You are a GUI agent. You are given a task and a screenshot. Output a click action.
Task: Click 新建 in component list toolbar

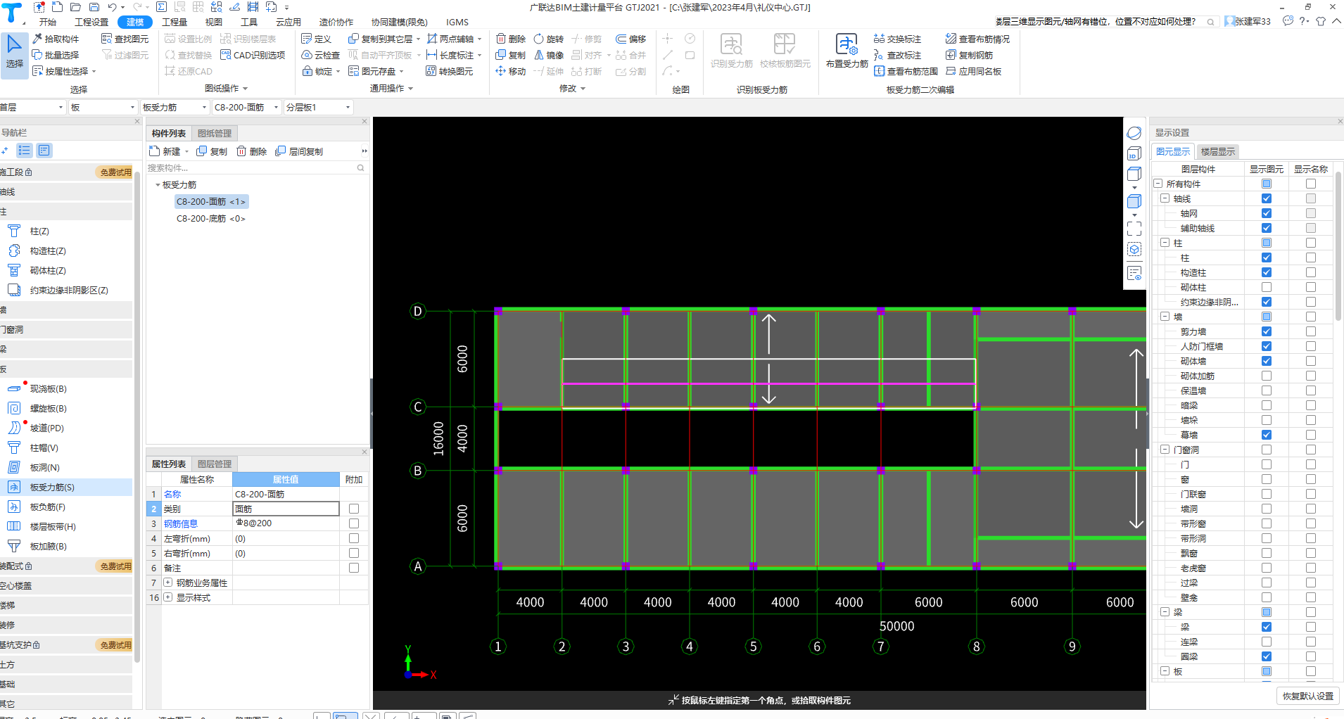165,151
